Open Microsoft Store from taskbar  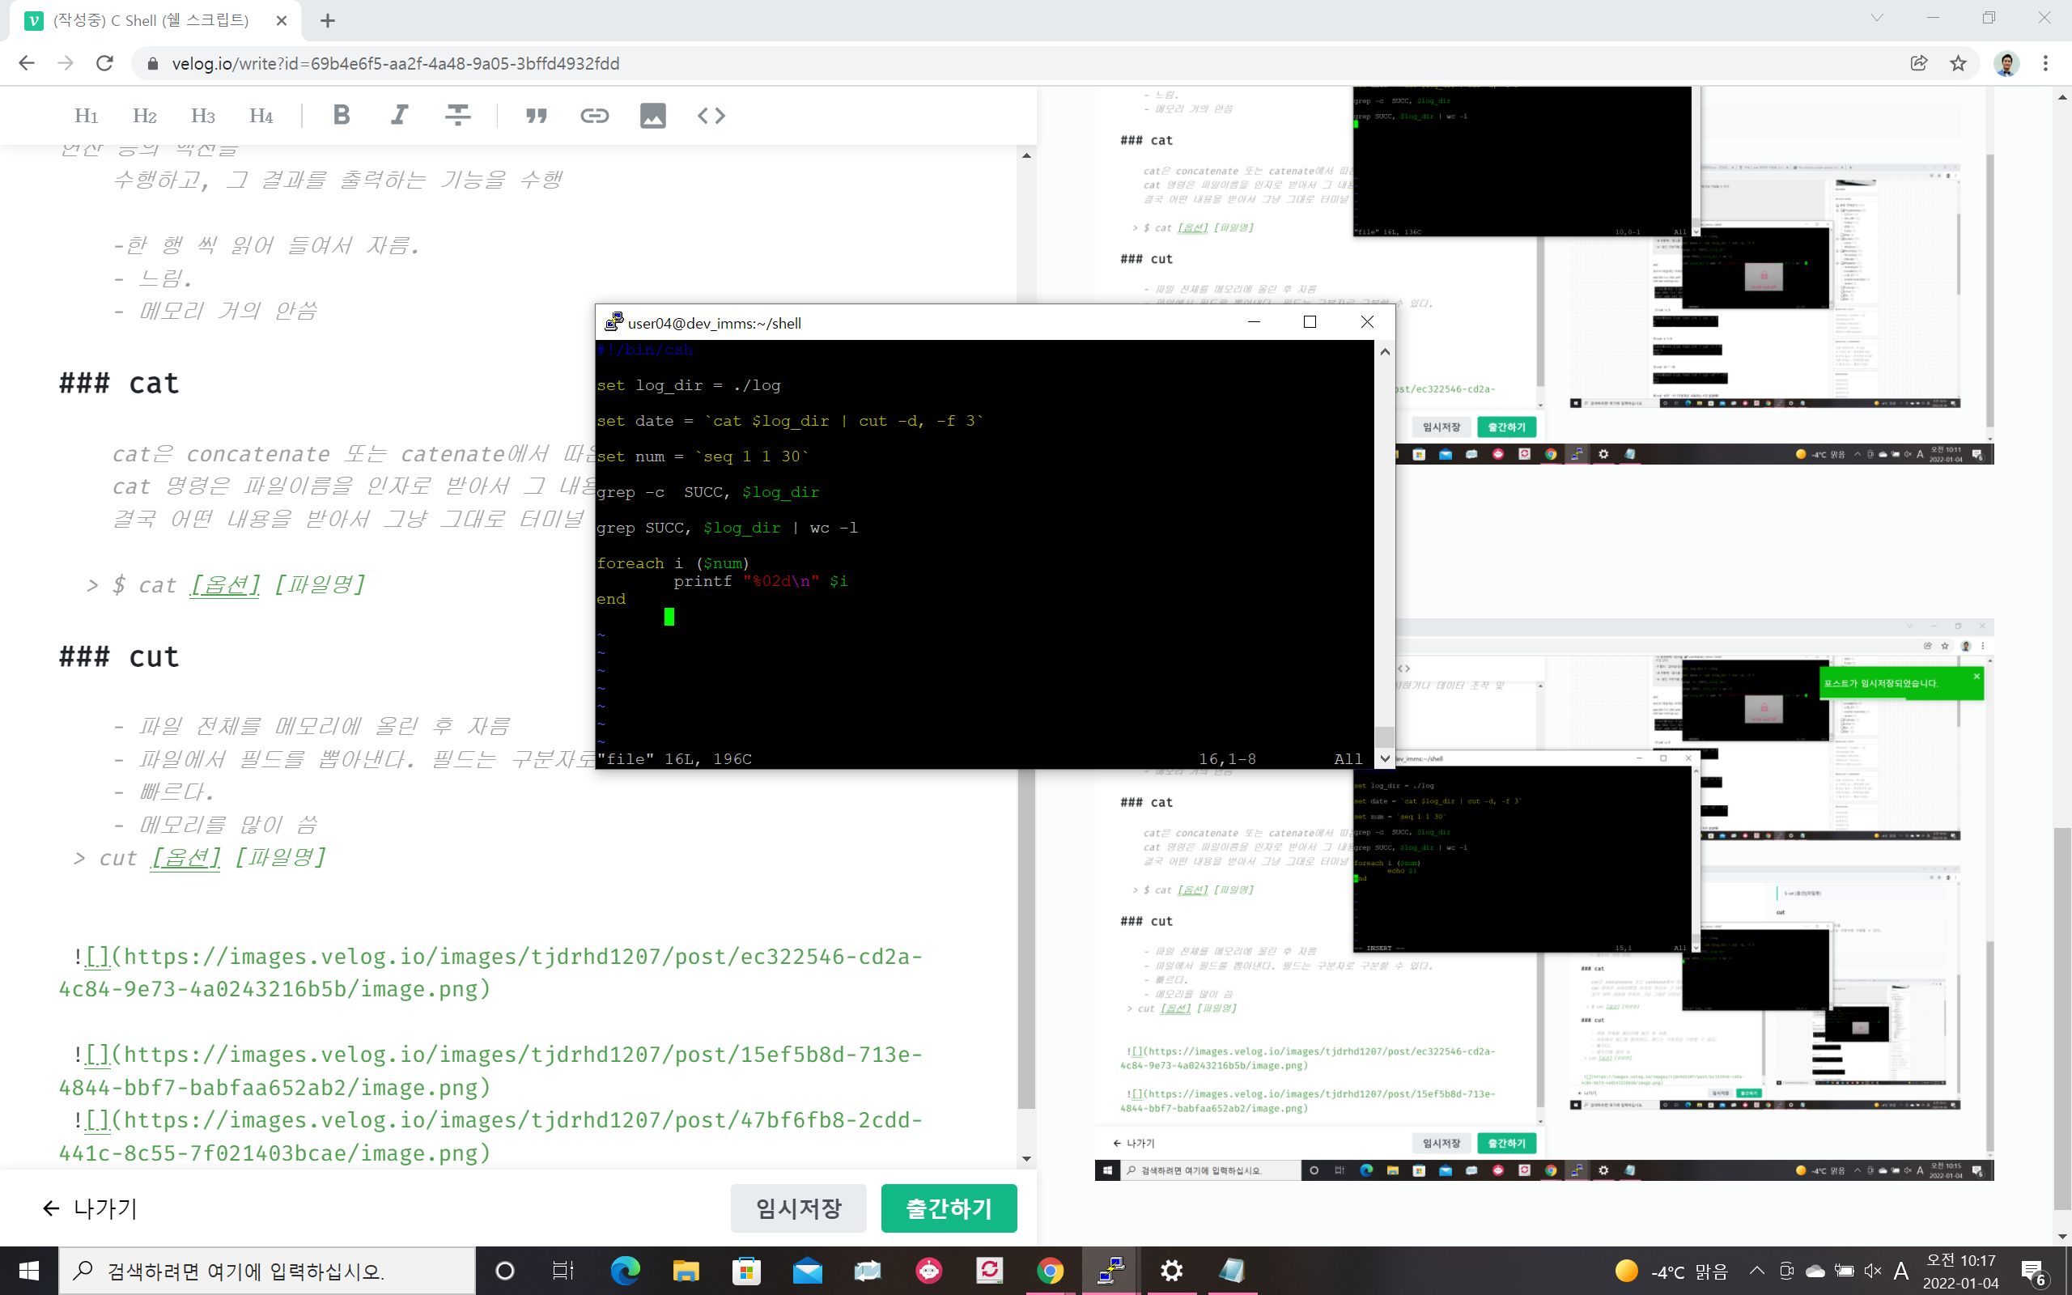(746, 1271)
